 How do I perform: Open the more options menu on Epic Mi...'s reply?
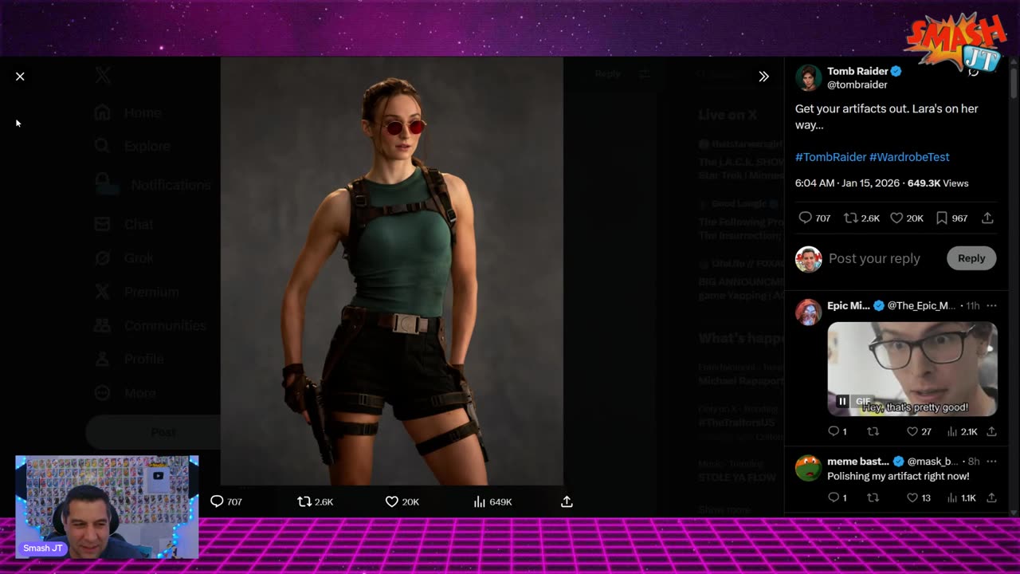(x=991, y=306)
